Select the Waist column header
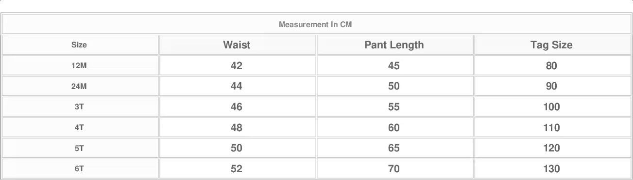This screenshot has height=180, width=633. pos(237,45)
